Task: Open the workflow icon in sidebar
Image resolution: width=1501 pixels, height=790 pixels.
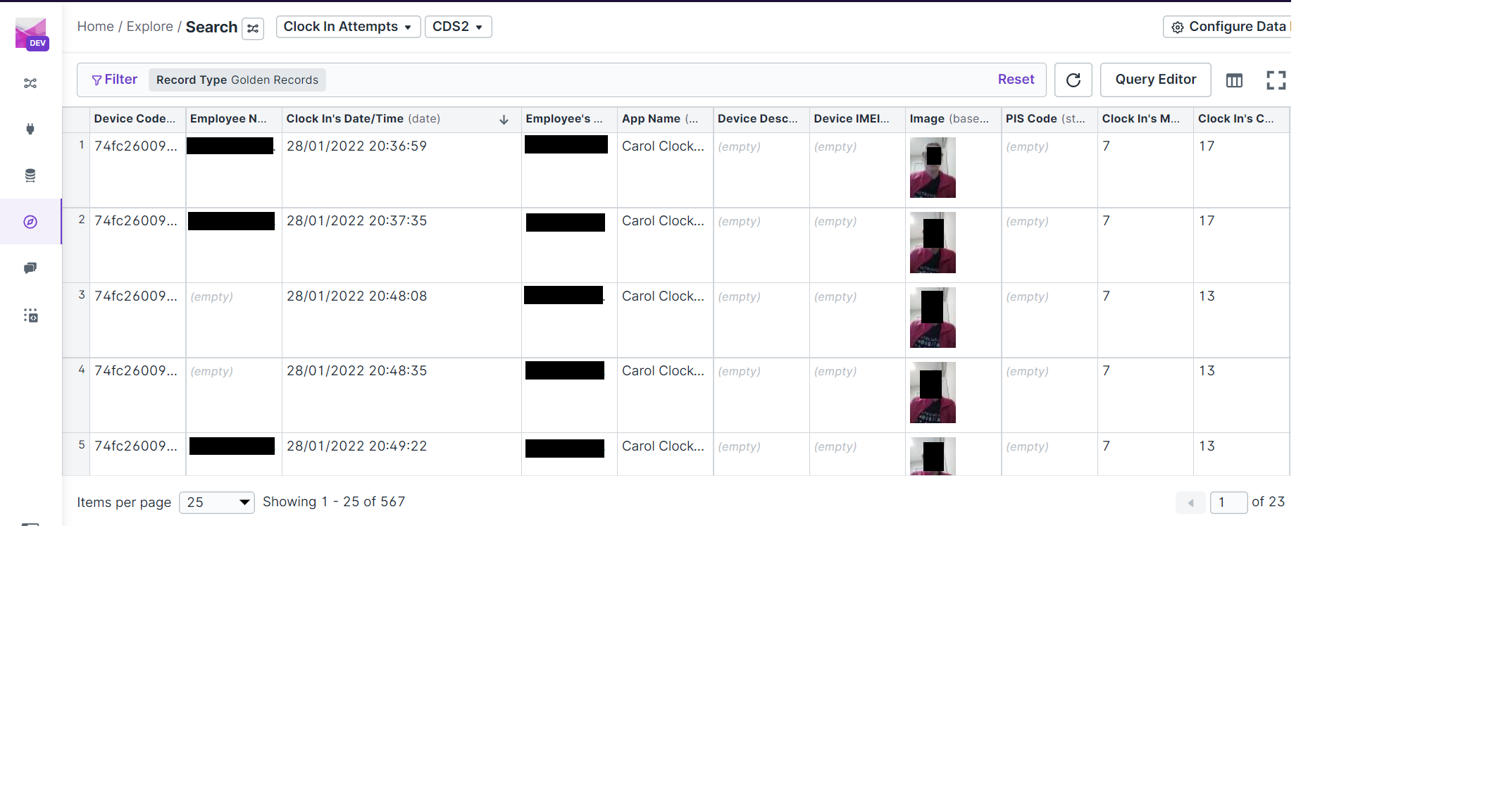Action: click(x=30, y=83)
